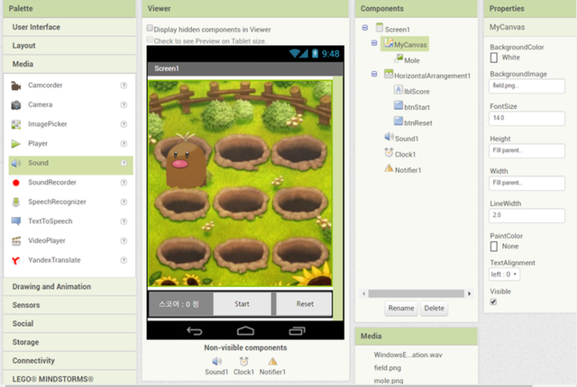
Task: Click the Screen1 icon in components tree
Action: pyautogui.click(x=380, y=27)
